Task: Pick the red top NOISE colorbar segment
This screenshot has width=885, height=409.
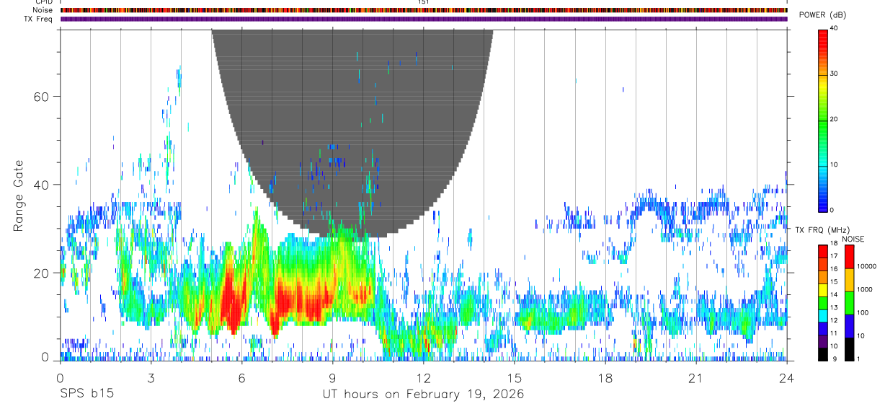Action: [850, 256]
